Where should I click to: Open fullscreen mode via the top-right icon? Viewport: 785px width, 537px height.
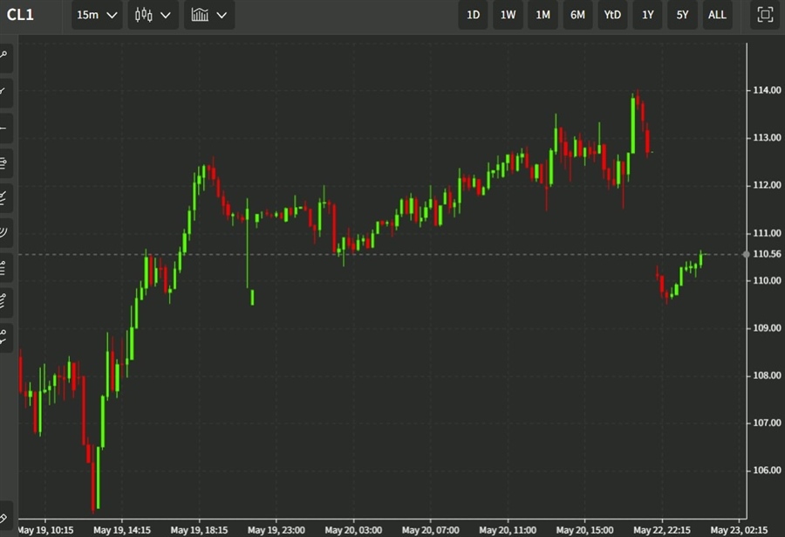763,14
